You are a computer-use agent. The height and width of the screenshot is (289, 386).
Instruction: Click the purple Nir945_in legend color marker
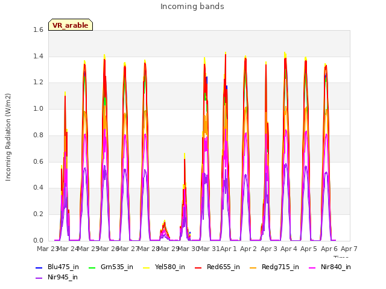point(39,278)
